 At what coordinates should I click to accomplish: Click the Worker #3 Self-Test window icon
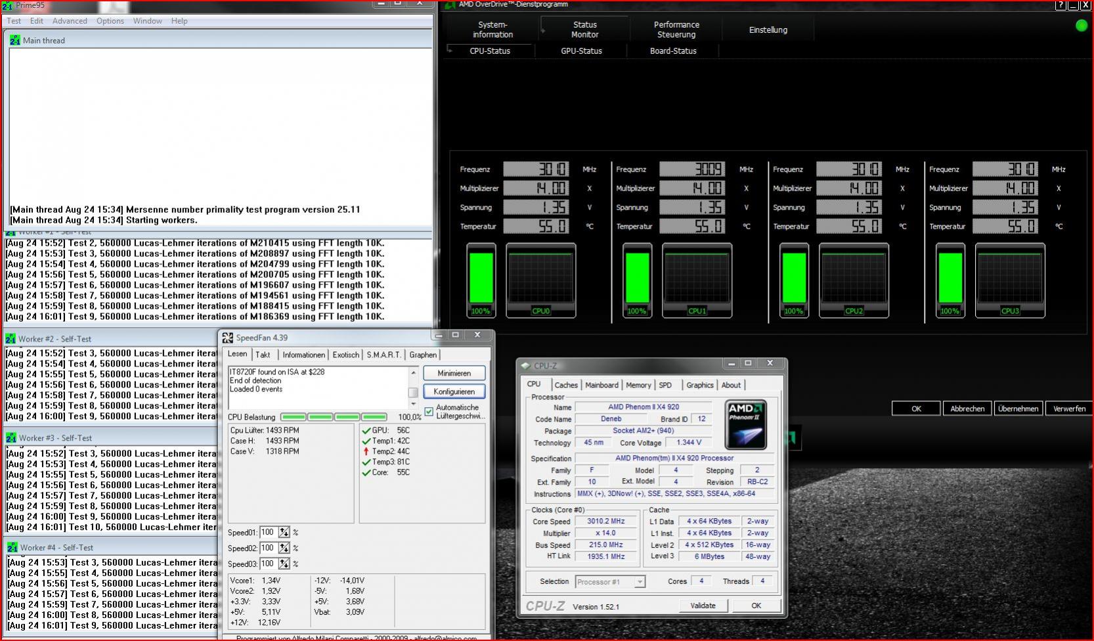[11, 438]
